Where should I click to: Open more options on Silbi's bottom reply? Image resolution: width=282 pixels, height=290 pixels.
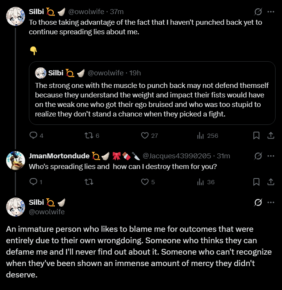(x=271, y=202)
